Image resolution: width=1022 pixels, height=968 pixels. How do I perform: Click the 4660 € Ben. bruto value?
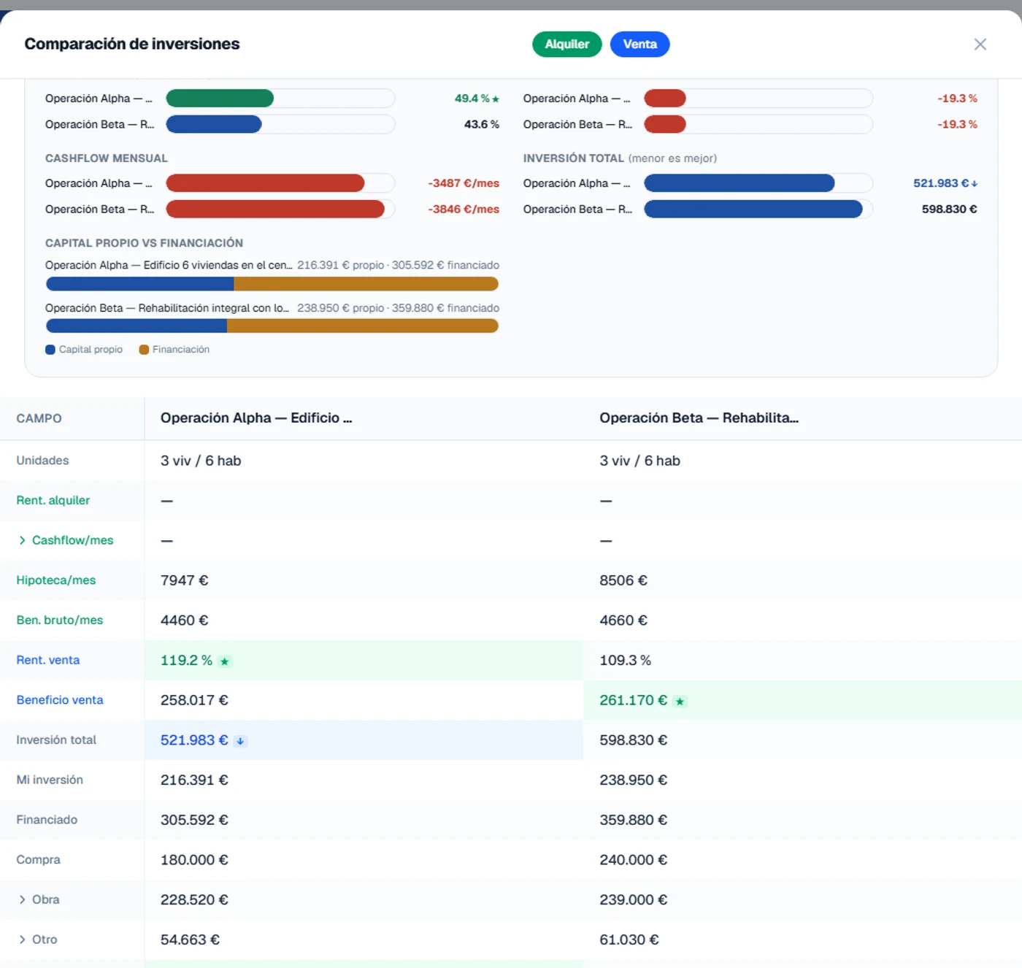(623, 621)
